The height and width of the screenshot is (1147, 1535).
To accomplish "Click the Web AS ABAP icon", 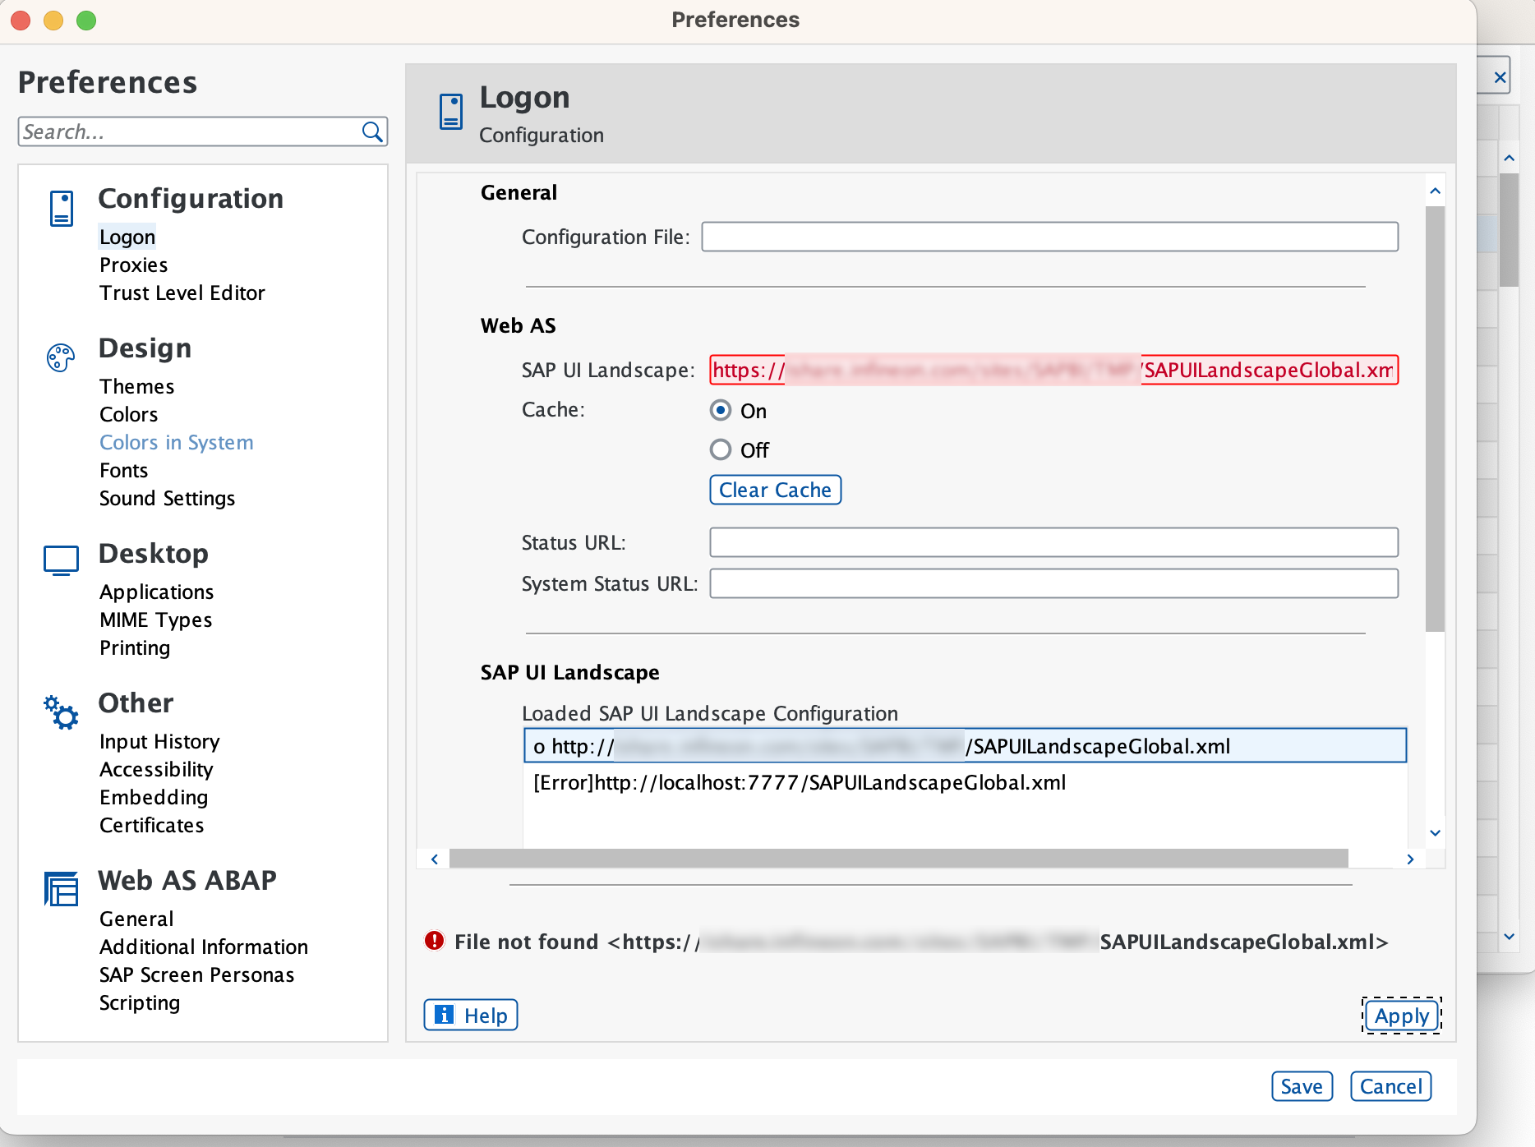I will 61,889.
